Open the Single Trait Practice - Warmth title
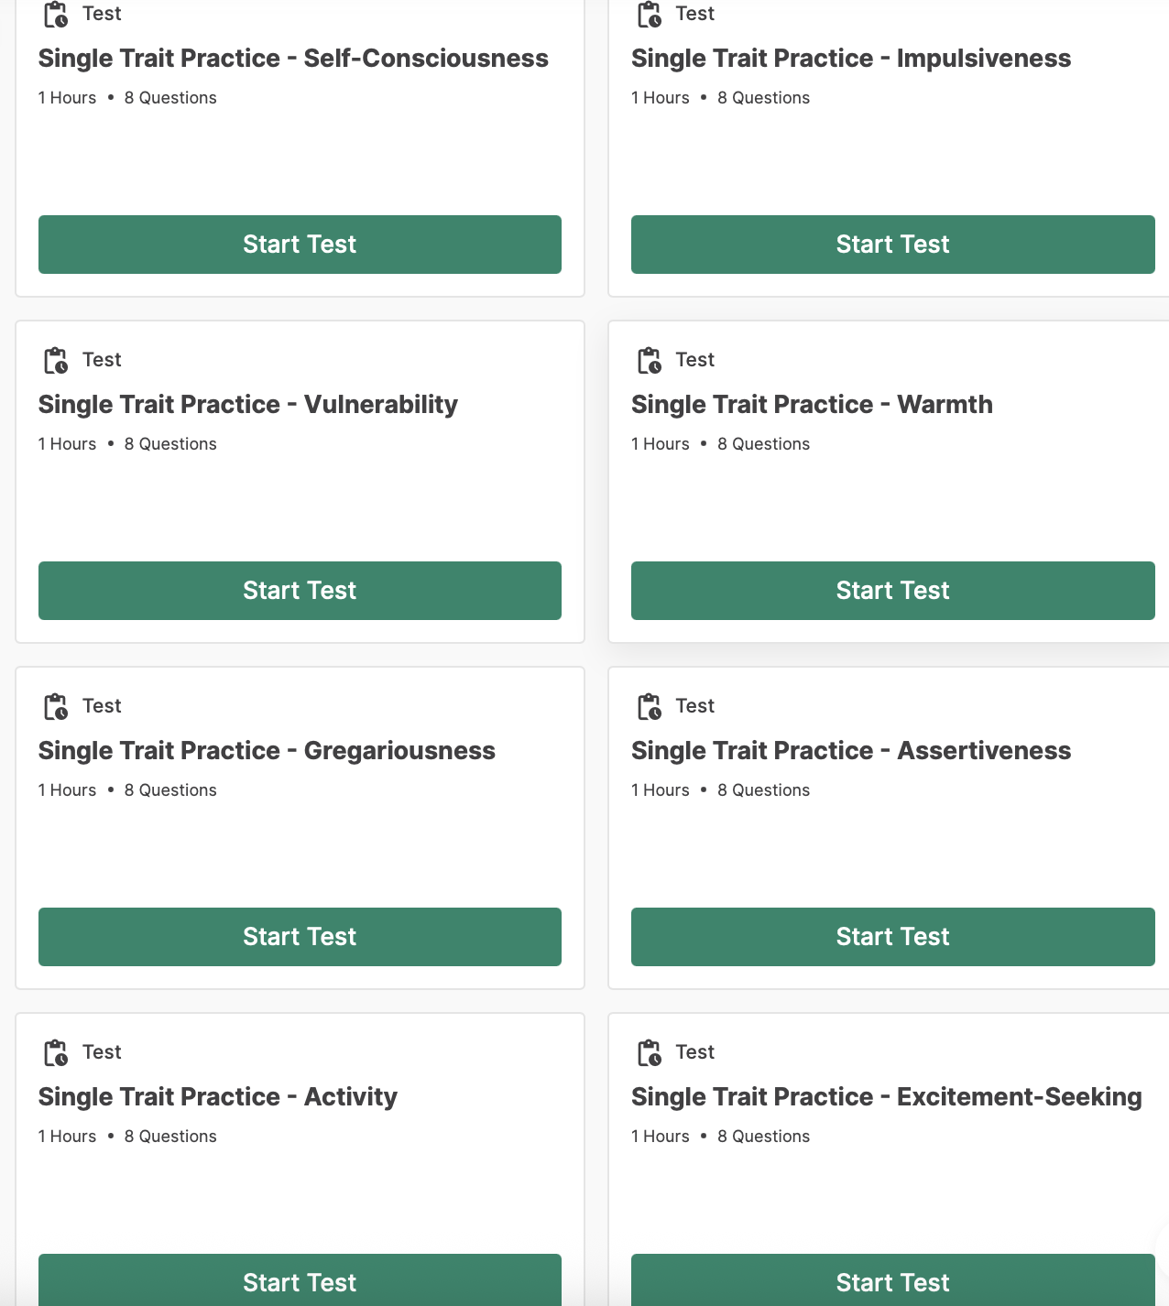Viewport: 1169px width, 1306px height. pyautogui.click(x=812, y=405)
